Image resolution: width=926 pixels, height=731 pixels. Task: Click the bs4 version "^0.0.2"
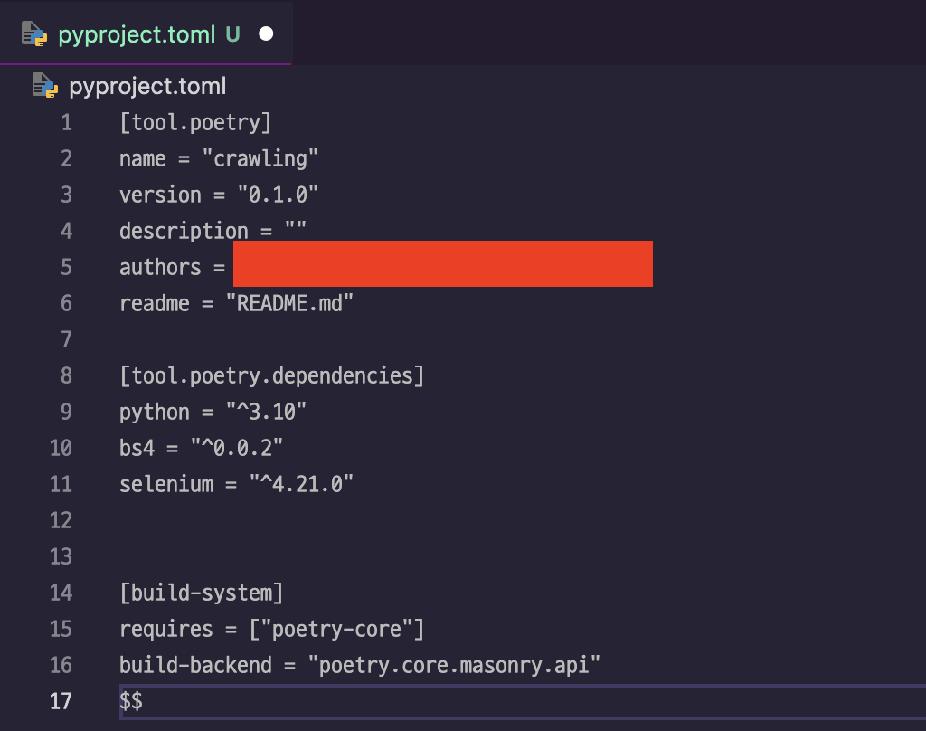coord(237,448)
